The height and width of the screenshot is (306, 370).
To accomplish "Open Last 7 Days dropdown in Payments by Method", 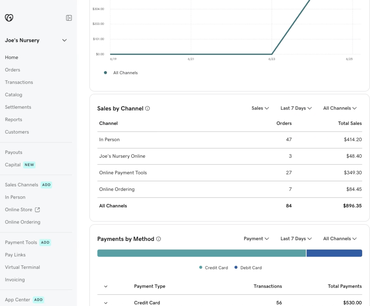I will [296, 239].
